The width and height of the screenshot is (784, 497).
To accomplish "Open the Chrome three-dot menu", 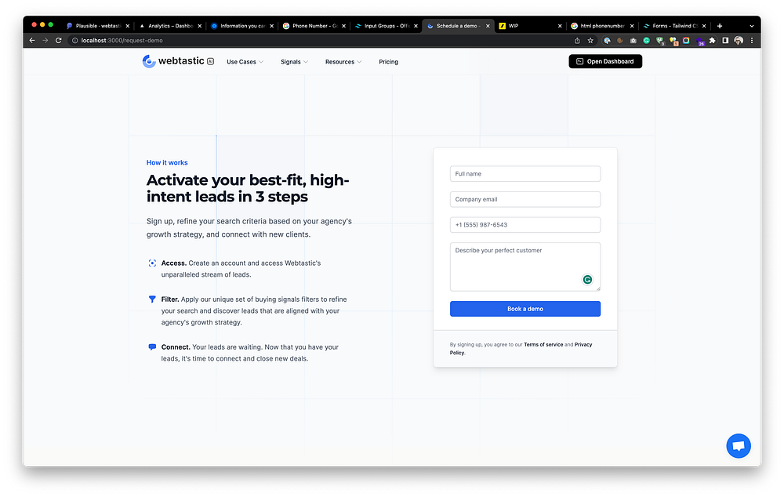I will pos(752,41).
